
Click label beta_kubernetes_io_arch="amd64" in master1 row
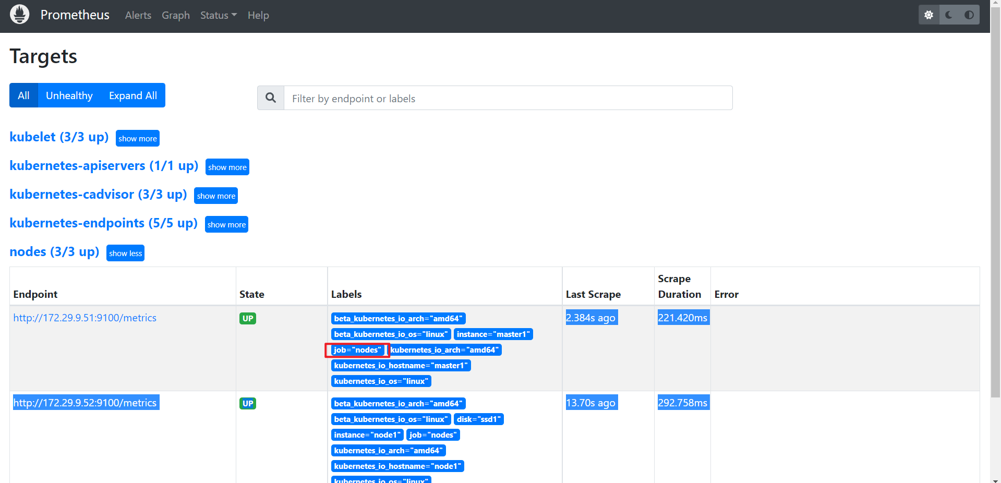coord(398,318)
